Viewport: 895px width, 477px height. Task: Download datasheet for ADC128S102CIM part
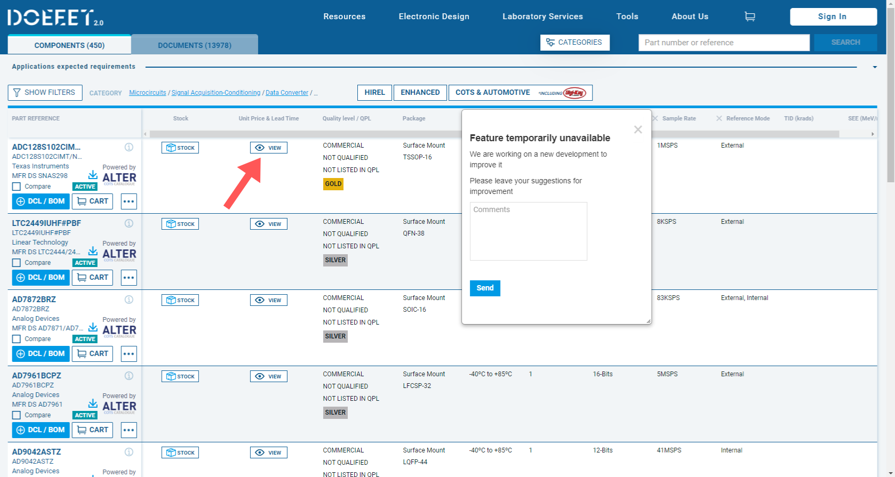pyautogui.click(x=93, y=175)
